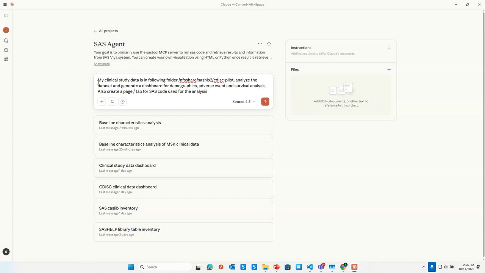Open search and tools settings icon

tap(112, 102)
